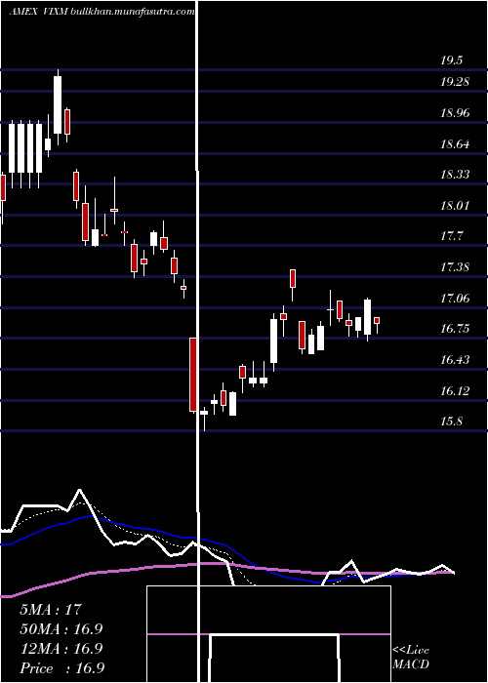The image size is (488, 683).
Task: Click the 18.64 price level label
Action: coord(455,143)
